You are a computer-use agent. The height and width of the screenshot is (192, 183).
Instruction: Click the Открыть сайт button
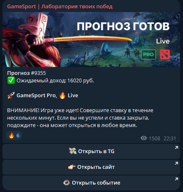[x=91, y=167]
